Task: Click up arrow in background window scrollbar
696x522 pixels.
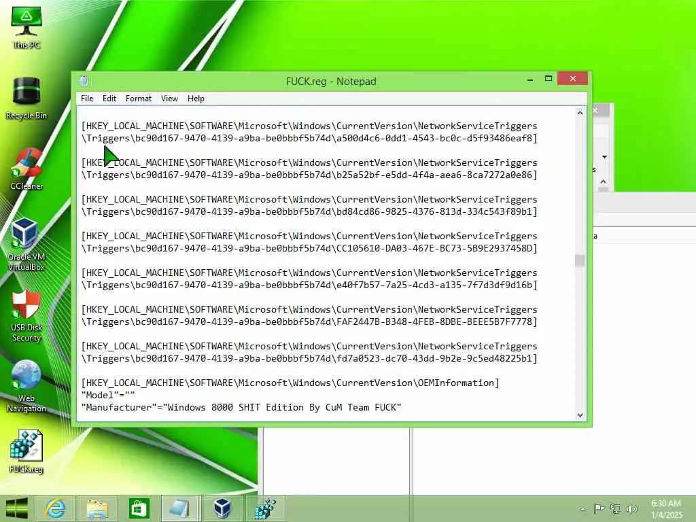Action: pyautogui.click(x=603, y=181)
